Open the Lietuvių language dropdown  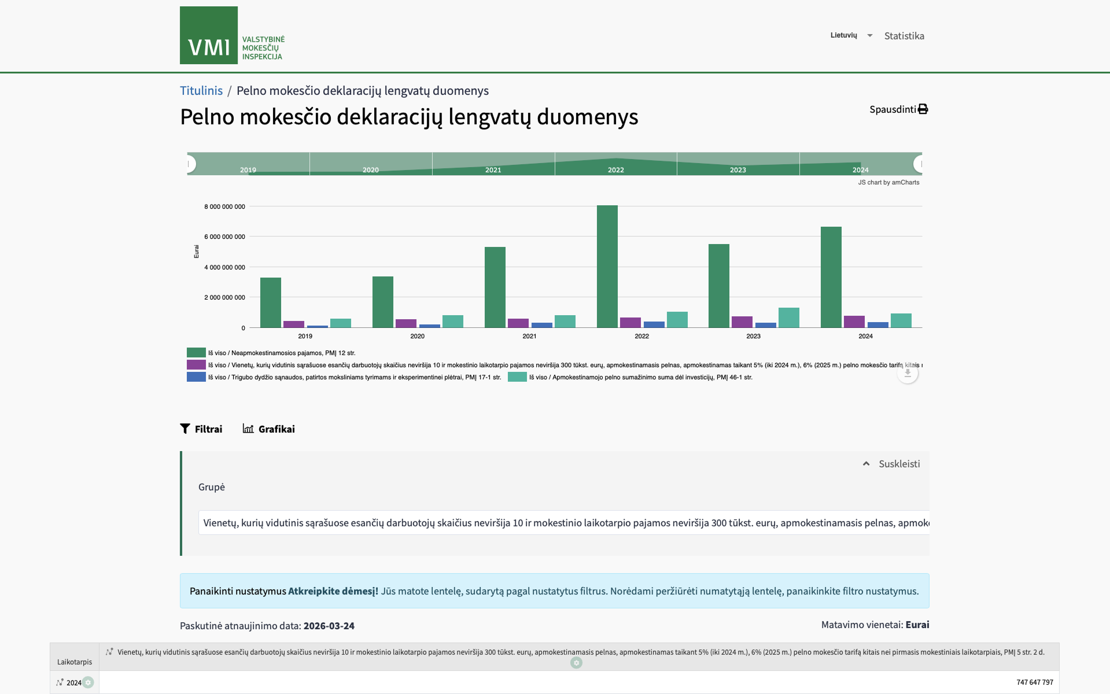click(x=851, y=35)
